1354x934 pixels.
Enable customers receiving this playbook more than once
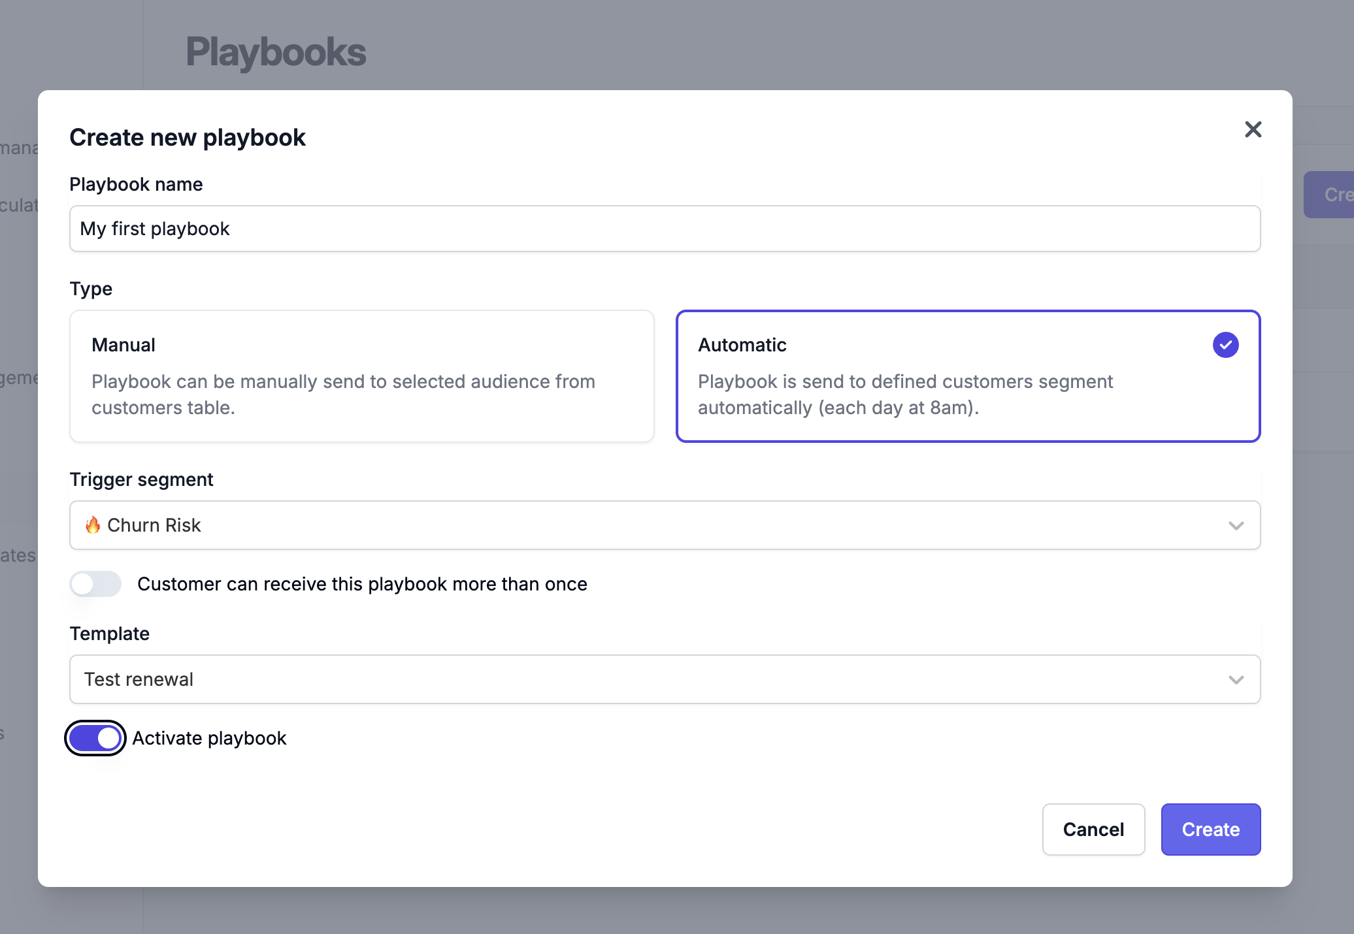pyautogui.click(x=95, y=584)
